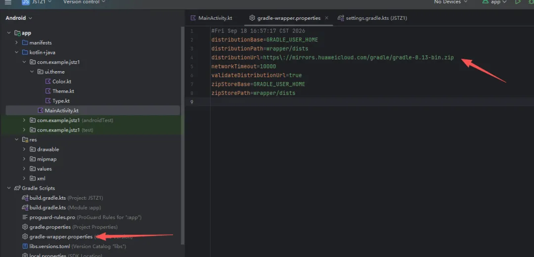Open Theme.kt in the project tree
Image resolution: width=534 pixels, height=257 pixels.
point(63,91)
